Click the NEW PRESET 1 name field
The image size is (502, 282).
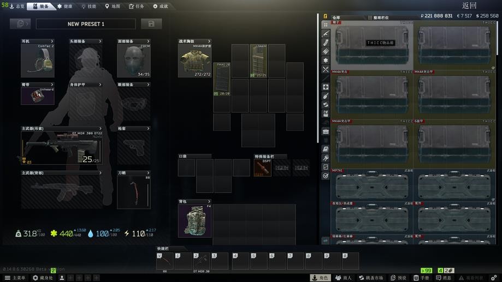coord(86,24)
